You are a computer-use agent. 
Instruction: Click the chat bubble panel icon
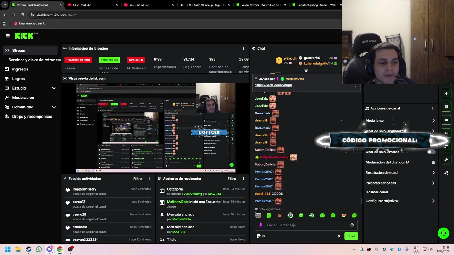[446, 120]
